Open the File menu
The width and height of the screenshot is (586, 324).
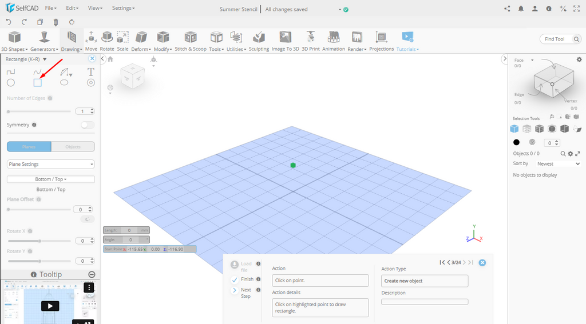(50, 9)
